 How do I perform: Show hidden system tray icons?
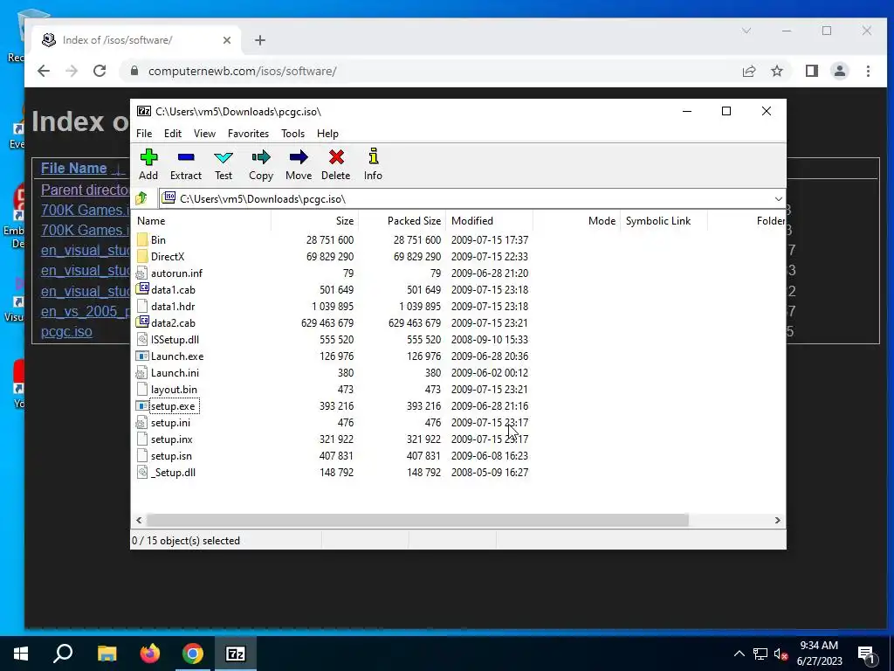[x=739, y=654]
